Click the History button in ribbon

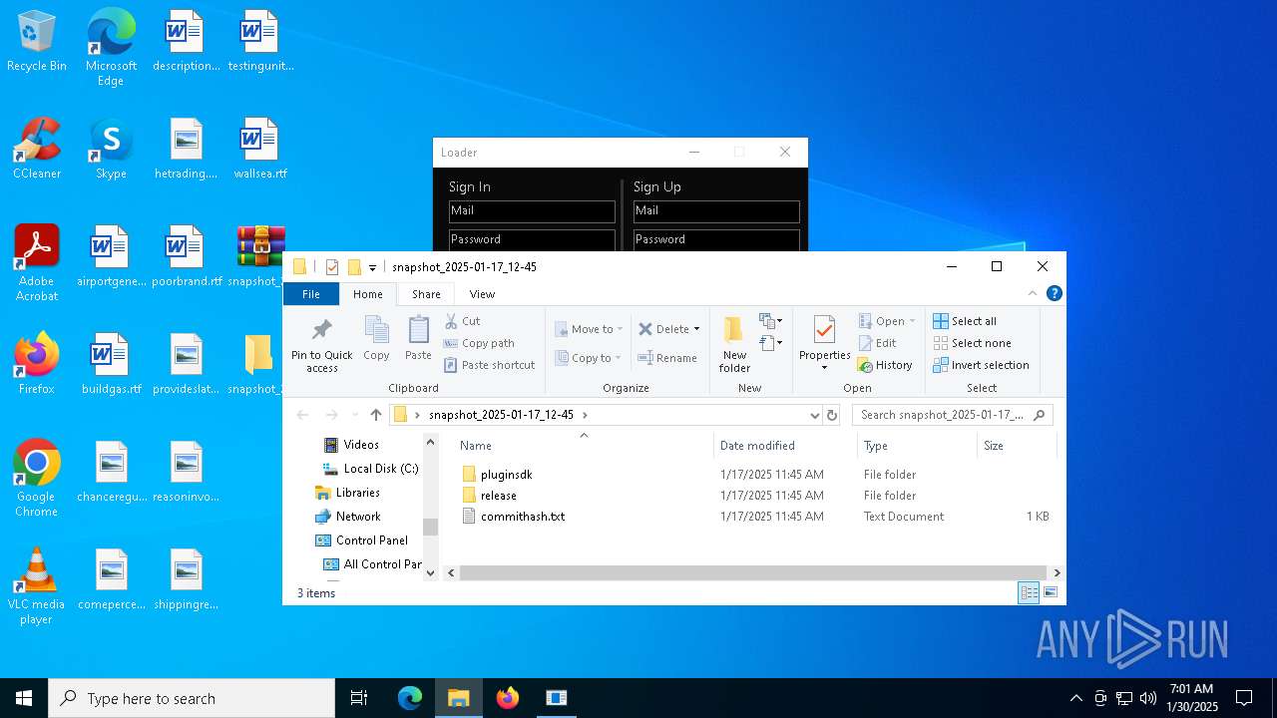coord(885,365)
